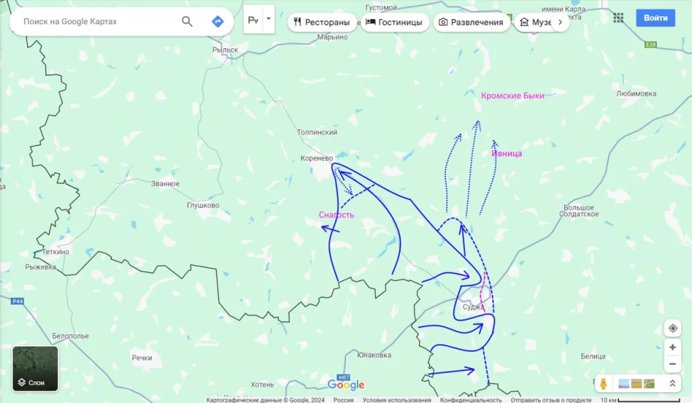The height and width of the screenshot is (403, 692).
Task: Select the yellow Pegman street view figure
Action: point(602,383)
